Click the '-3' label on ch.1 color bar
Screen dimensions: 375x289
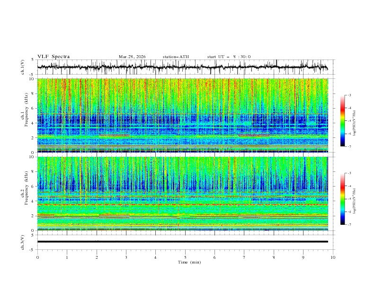point(349,95)
